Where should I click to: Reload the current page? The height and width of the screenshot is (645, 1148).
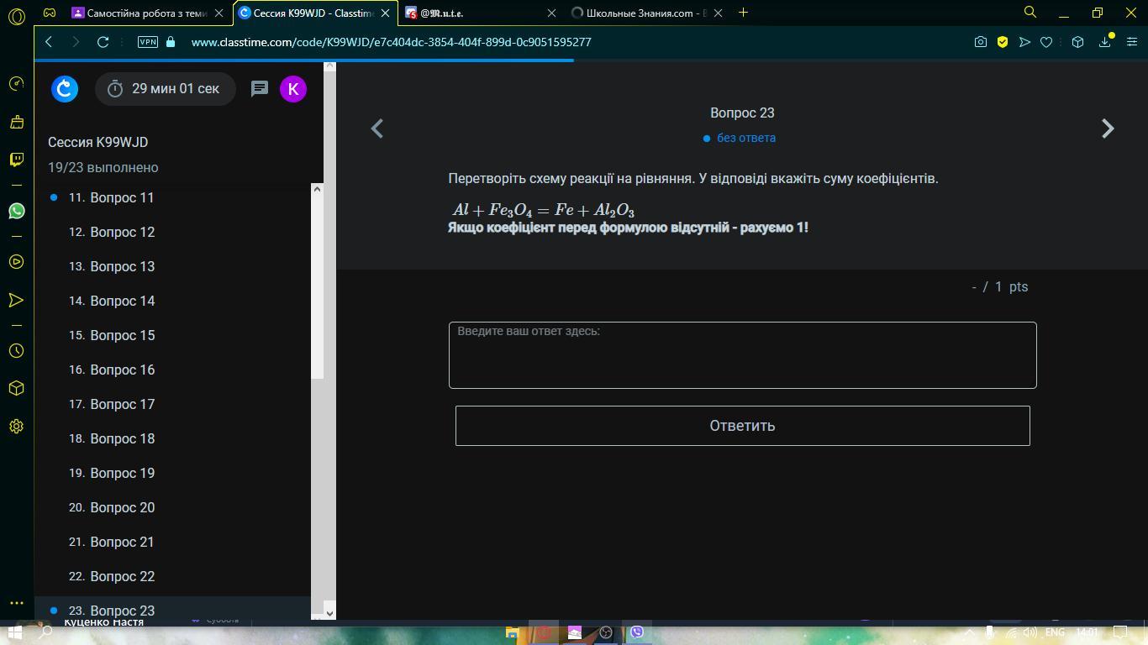[x=103, y=41]
